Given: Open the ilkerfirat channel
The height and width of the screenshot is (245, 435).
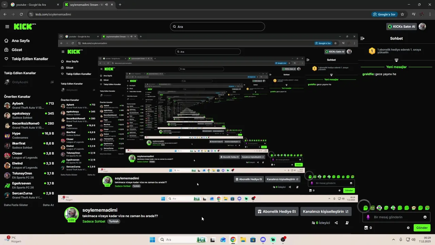Looking at the screenshot, I should tap(29, 145).
